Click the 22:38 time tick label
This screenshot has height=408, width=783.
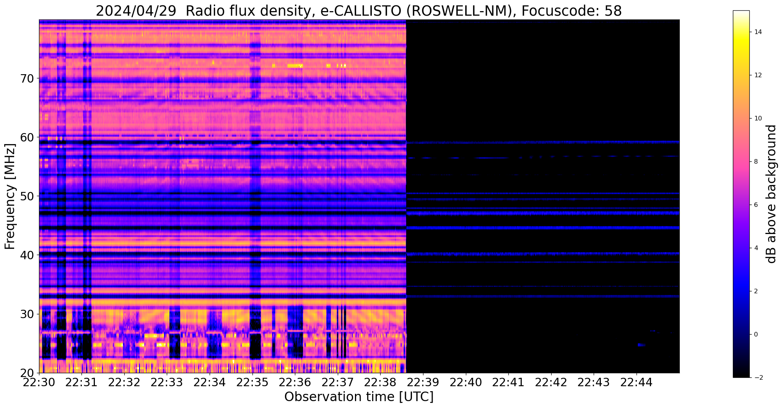380,382
